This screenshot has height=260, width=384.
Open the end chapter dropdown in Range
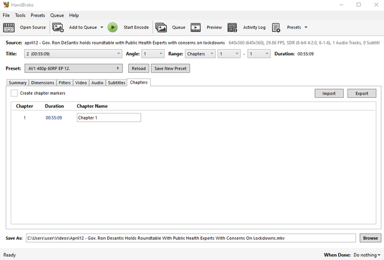[259, 53]
